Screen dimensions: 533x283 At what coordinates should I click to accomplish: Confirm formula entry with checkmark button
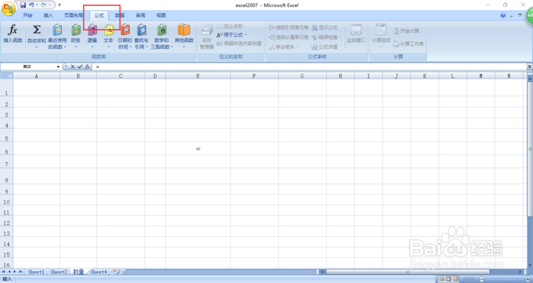pos(80,67)
